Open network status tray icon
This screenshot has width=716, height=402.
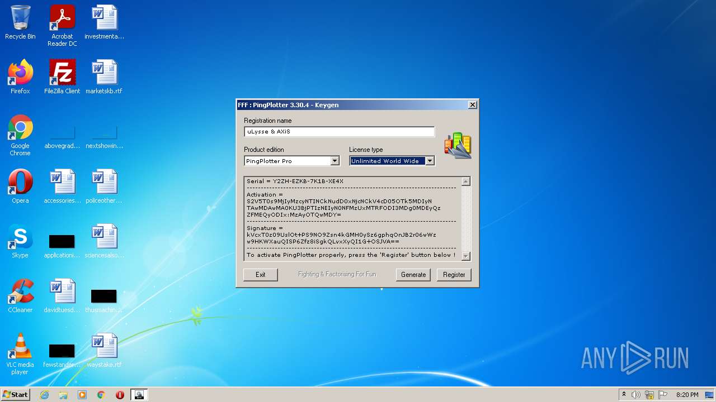point(649,395)
